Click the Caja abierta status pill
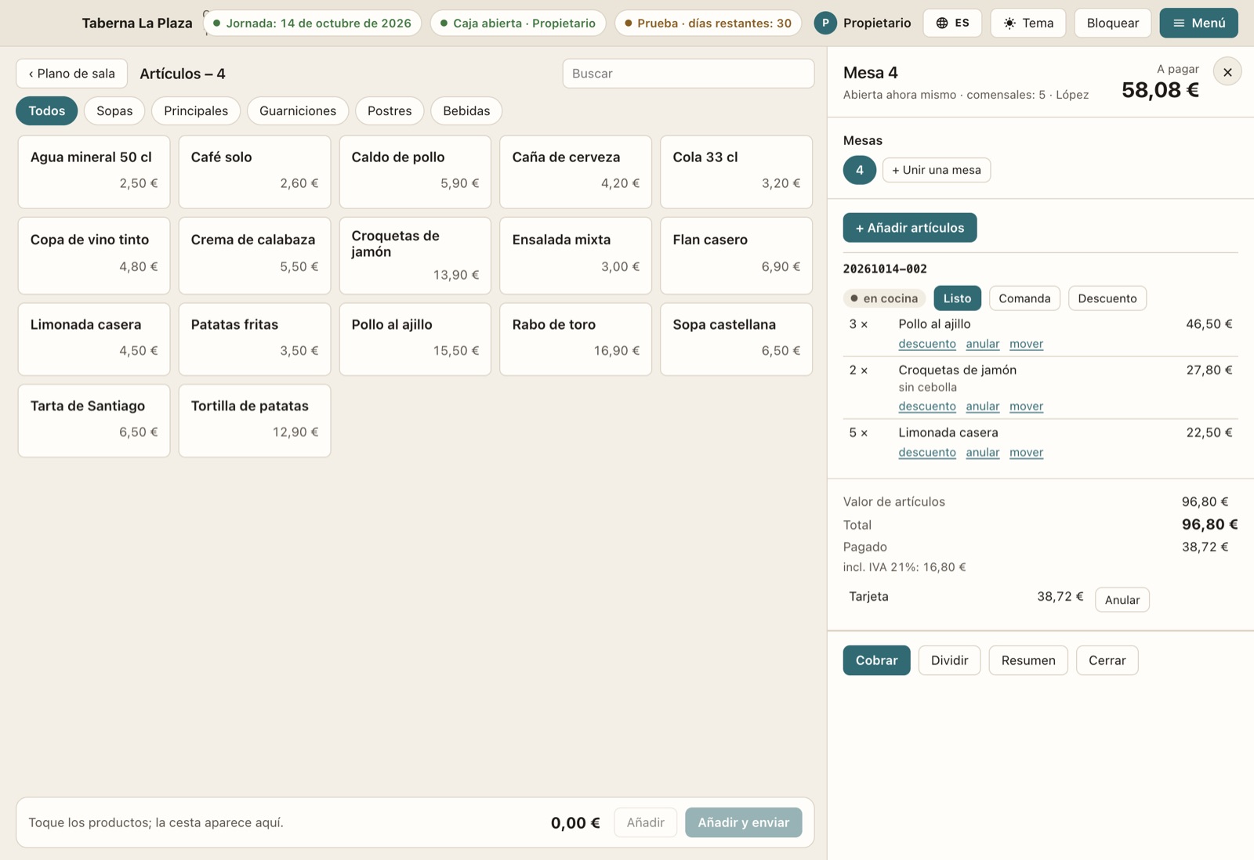This screenshot has width=1254, height=860. pyautogui.click(x=518, y=23)
